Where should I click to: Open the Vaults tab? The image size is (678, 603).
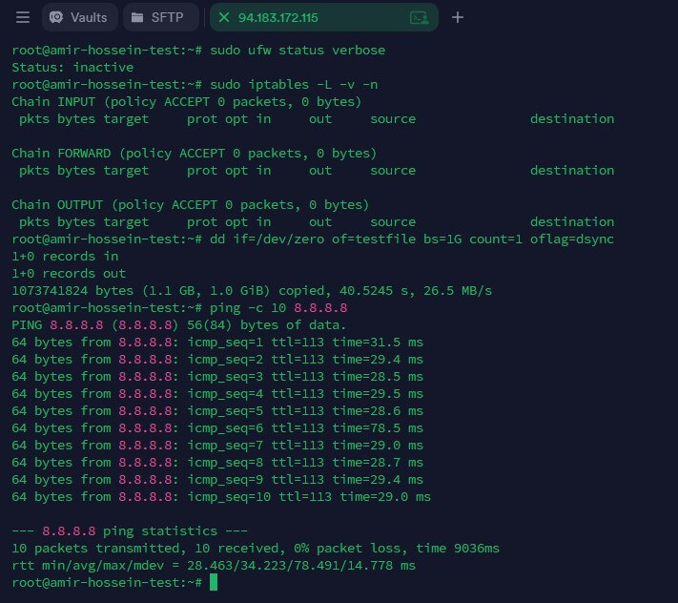click(80, 17)
